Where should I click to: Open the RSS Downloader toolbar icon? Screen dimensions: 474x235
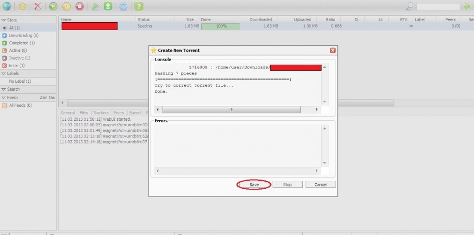(x=94, y=6)
